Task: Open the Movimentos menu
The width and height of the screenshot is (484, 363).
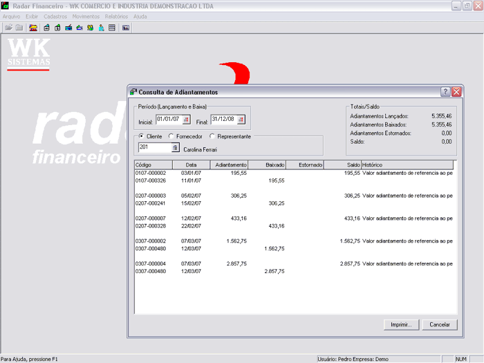Action: pyautogui.click(x=86, y=16)
